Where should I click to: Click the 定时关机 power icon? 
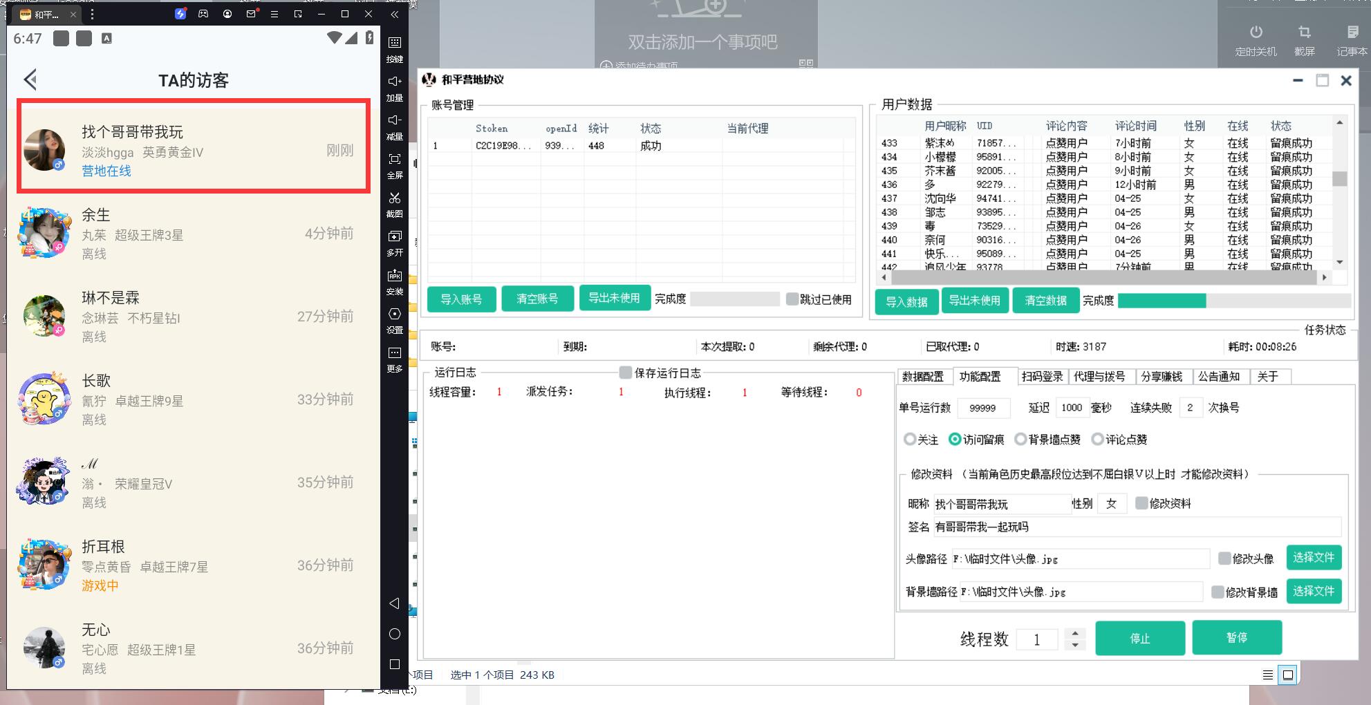pos(1256,32)
